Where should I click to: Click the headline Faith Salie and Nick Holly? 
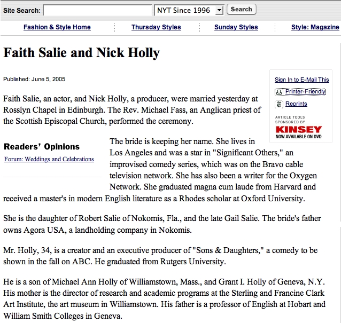point(82,53)
